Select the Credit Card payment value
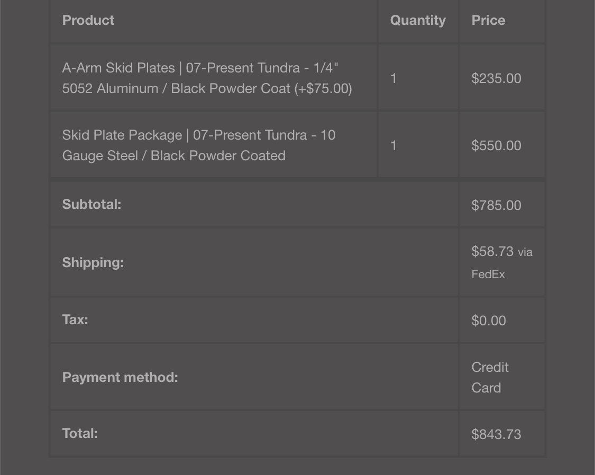Image resolution: width=595 pixels, height=475 pixels. click(x=490, y=378)
